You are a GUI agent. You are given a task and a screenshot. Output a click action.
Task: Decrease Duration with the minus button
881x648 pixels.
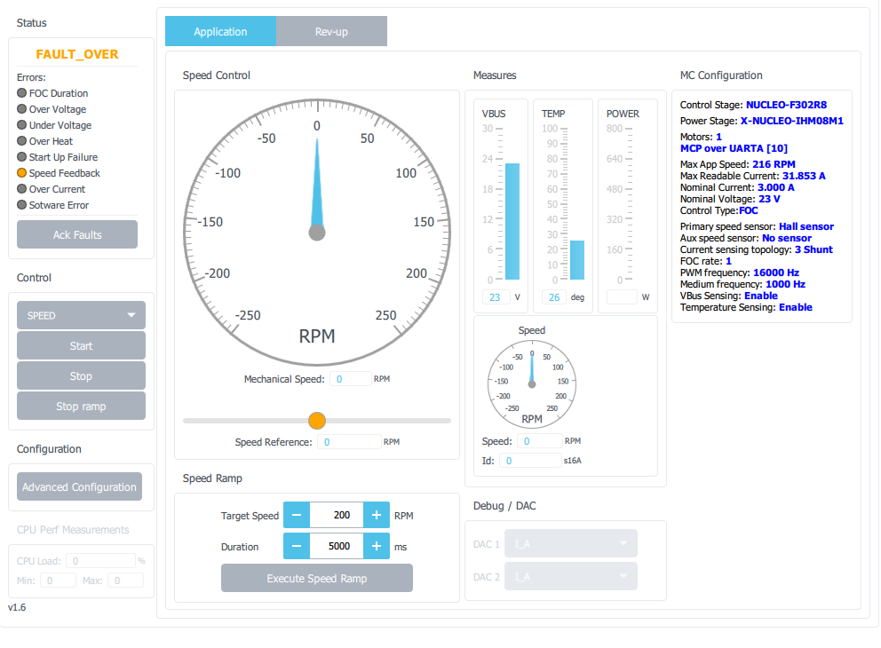click(297, 546)
